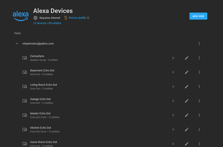The width and height of the screenshot is (223, 147).
Task: Open Kitchen Echo Dot details chevron
Action: tap(173, 130)
